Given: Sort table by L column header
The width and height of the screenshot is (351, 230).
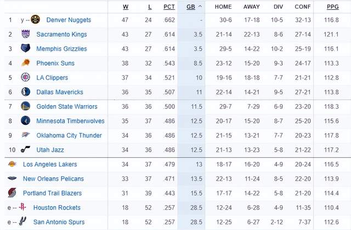Looking at the screenshot, I should tap(150, 7).
